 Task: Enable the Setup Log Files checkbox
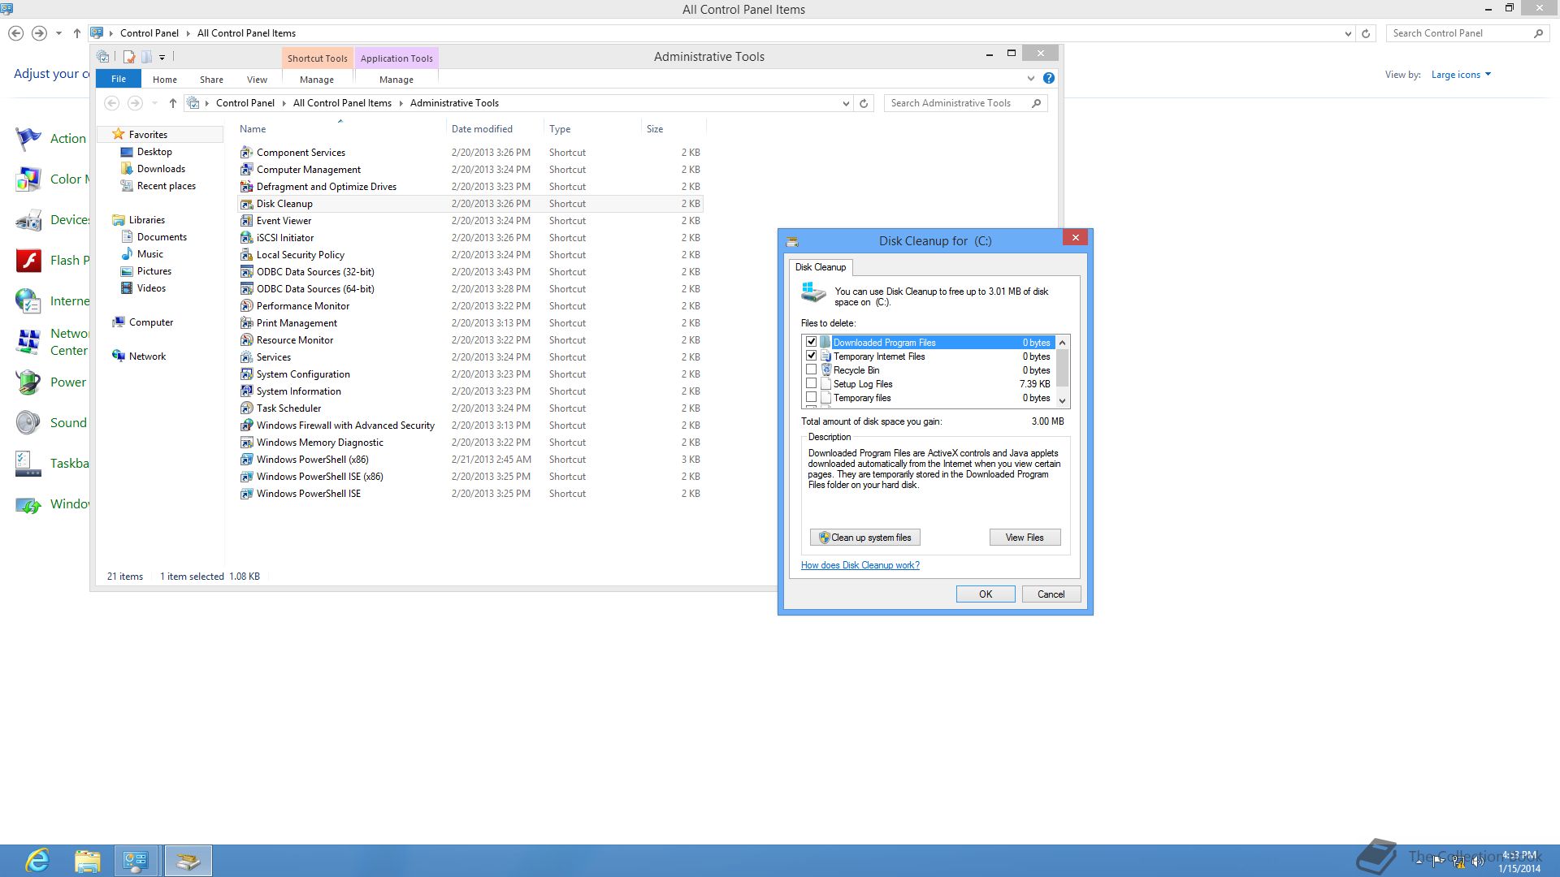[811, 383]
